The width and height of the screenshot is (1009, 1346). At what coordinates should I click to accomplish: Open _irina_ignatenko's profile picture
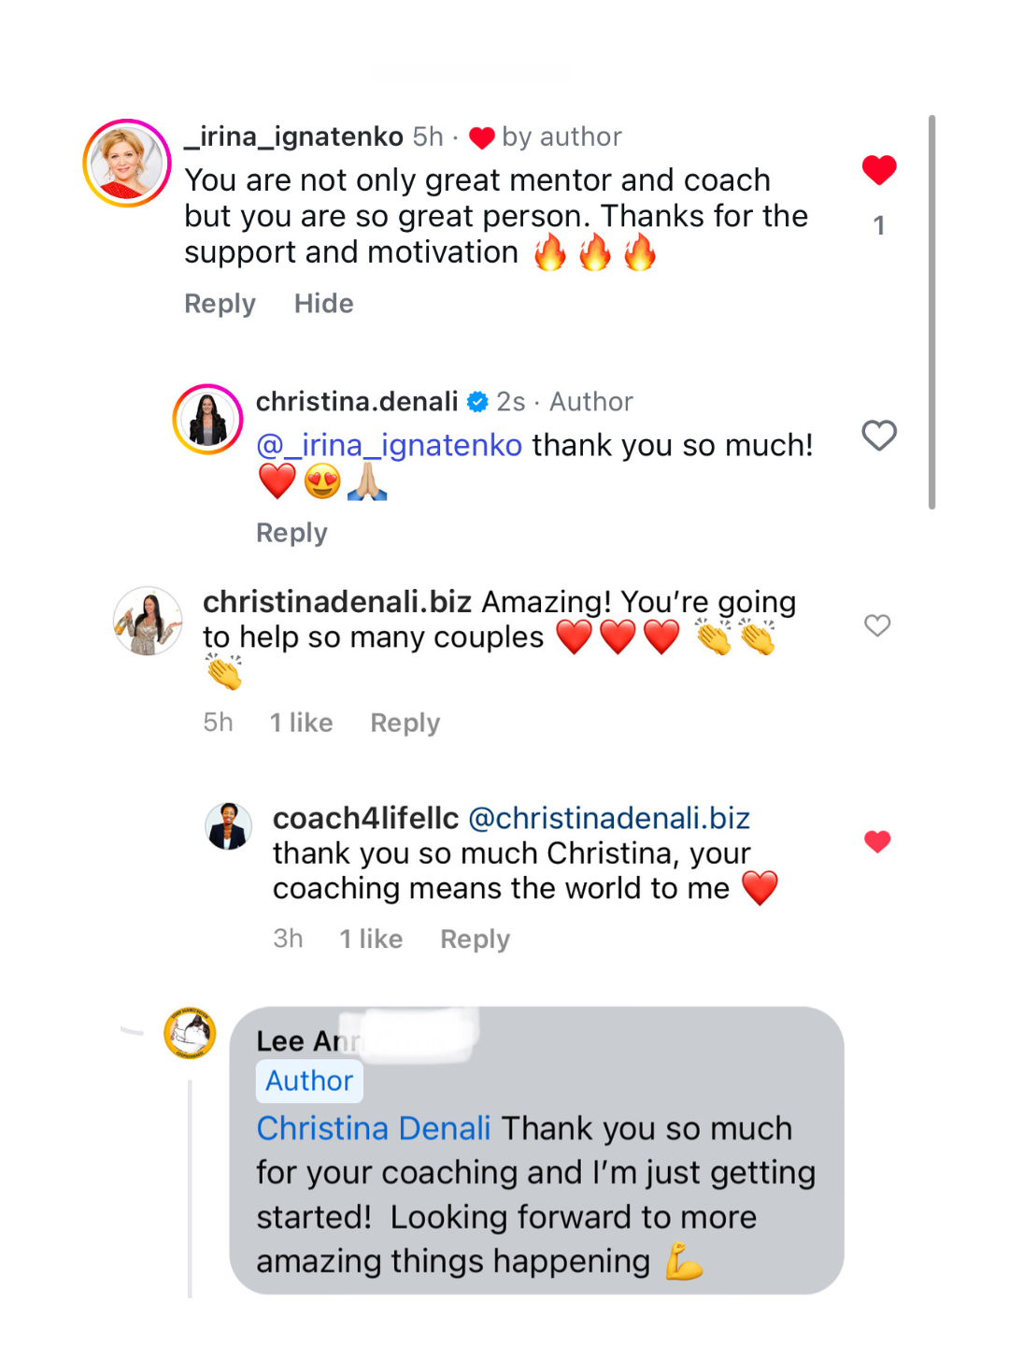pos(127,164)
